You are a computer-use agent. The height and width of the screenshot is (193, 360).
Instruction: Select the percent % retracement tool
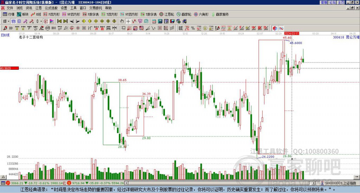(x=193, y=28)
